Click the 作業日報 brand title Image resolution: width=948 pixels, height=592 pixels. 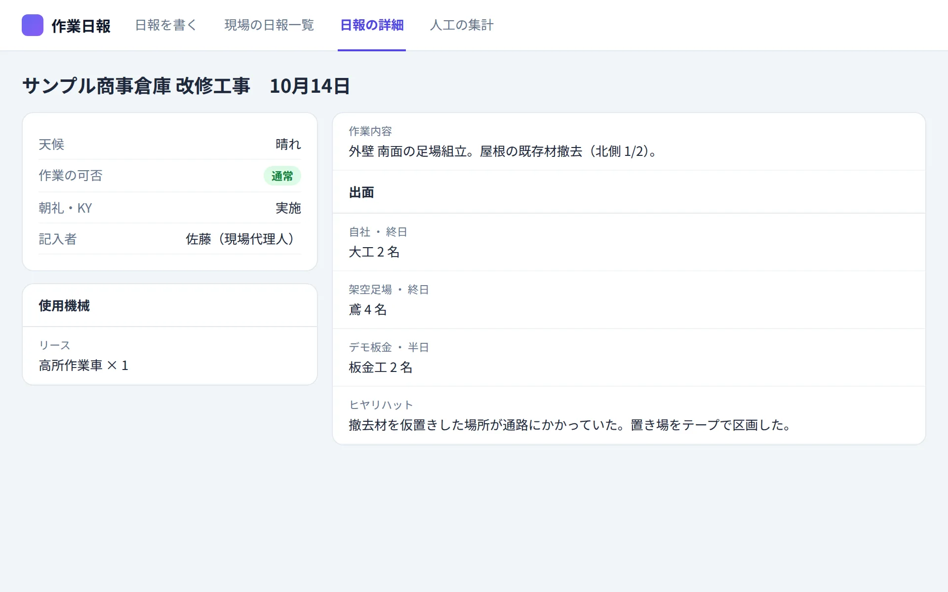pyautogui.click(x=81, y=26)
